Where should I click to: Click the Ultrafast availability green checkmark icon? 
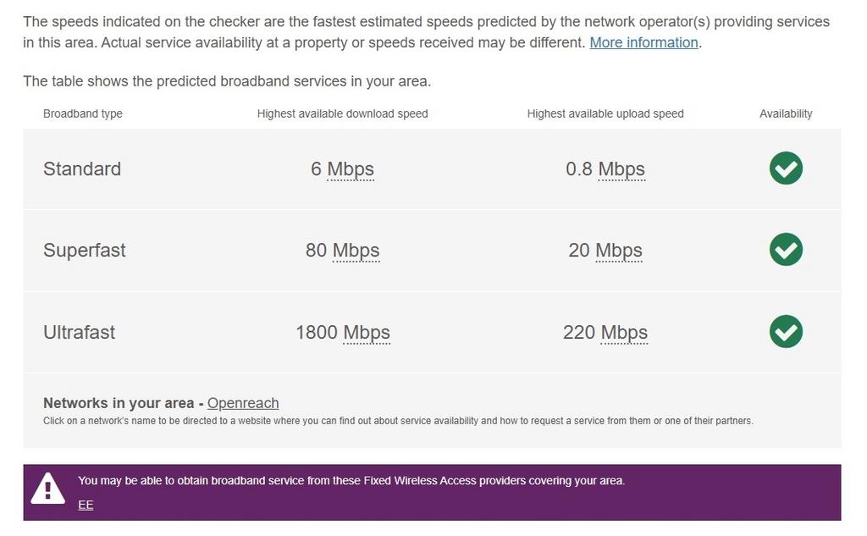pyautogui.click(x=786, y=331)
